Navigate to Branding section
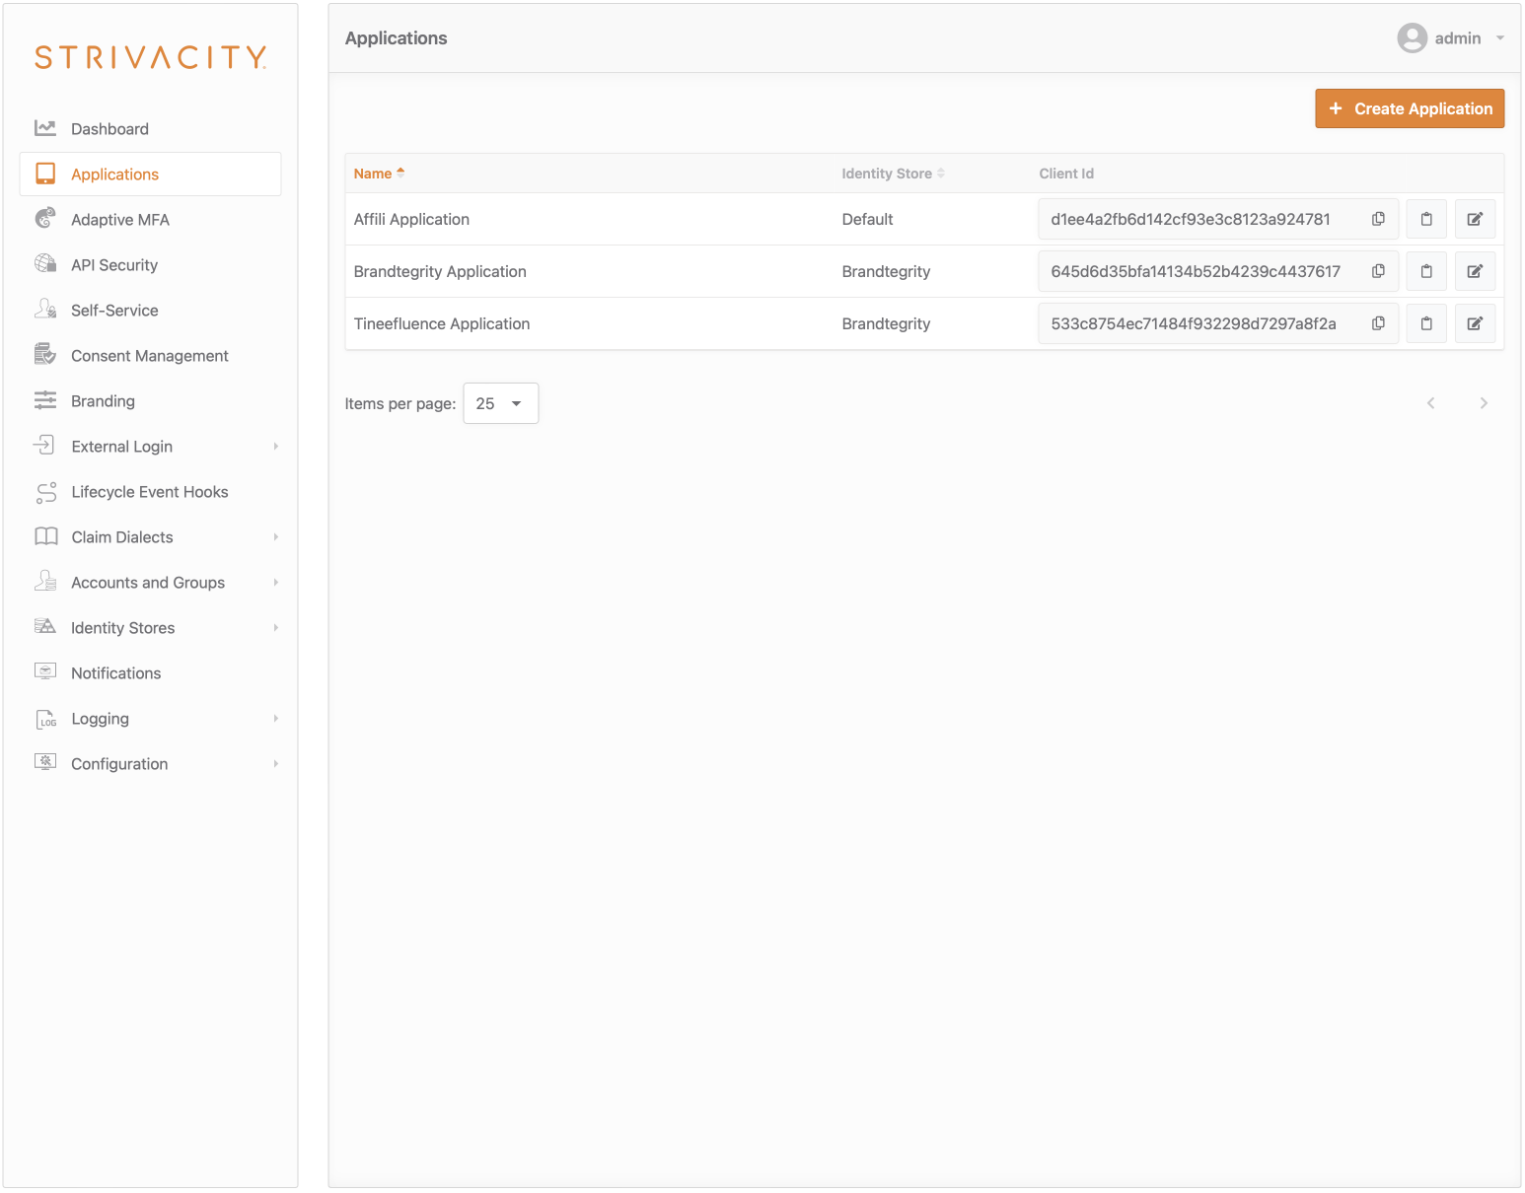The height and width of the screenshot is (1193, 1525). [150, 401]
